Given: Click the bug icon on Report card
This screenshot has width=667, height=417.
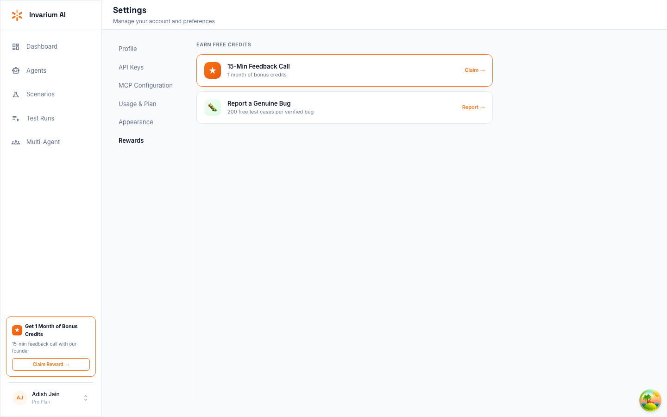Looking at the screenshot, I should coord(213,107).
